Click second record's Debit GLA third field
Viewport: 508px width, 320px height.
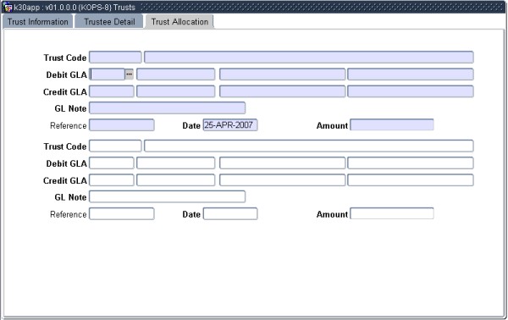[x=282, y=163]
